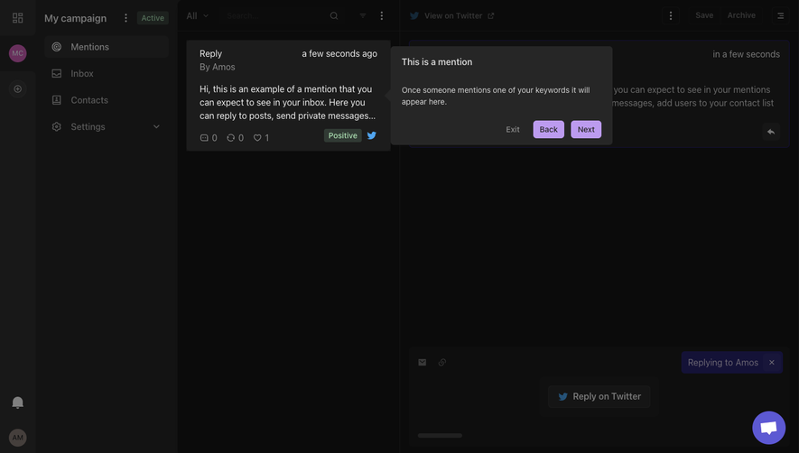Click the 'My campaign' title
This screenshot has height=453, width=799.
[x=76, y=18]
